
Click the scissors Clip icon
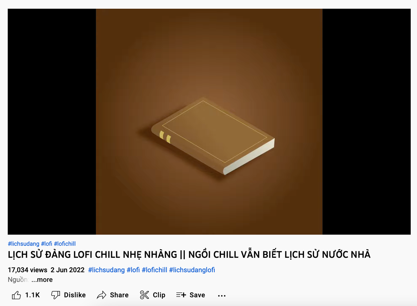144,295
